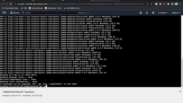Screen dimensions: 183x103
Task: Expand the N. Virginia region dropdown
Action: coord(163,13)
